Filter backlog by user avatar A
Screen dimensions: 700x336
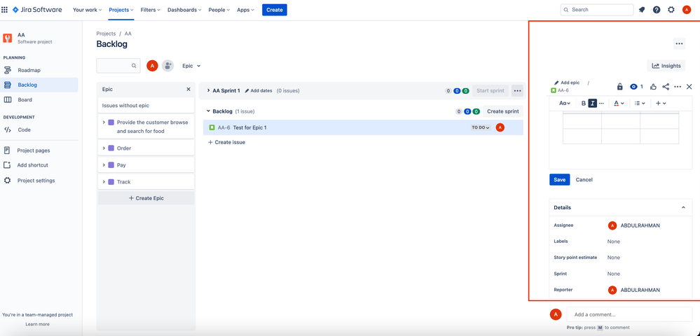pos(152,66)
